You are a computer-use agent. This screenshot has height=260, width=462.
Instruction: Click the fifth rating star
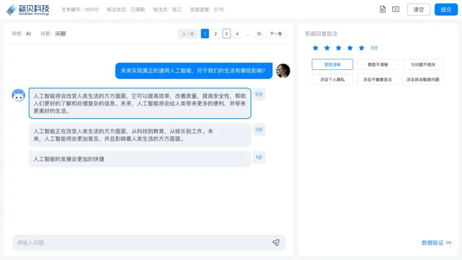[361, 48]
